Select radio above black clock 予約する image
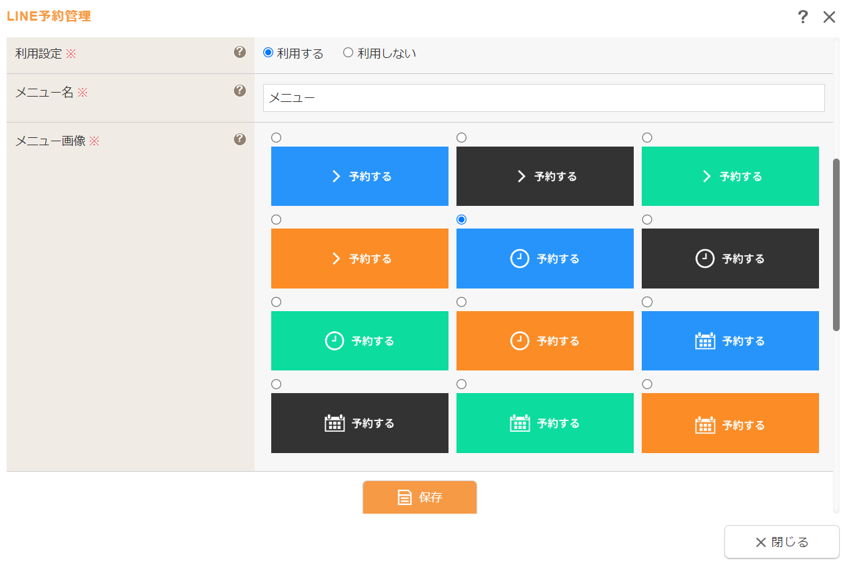 647,219
